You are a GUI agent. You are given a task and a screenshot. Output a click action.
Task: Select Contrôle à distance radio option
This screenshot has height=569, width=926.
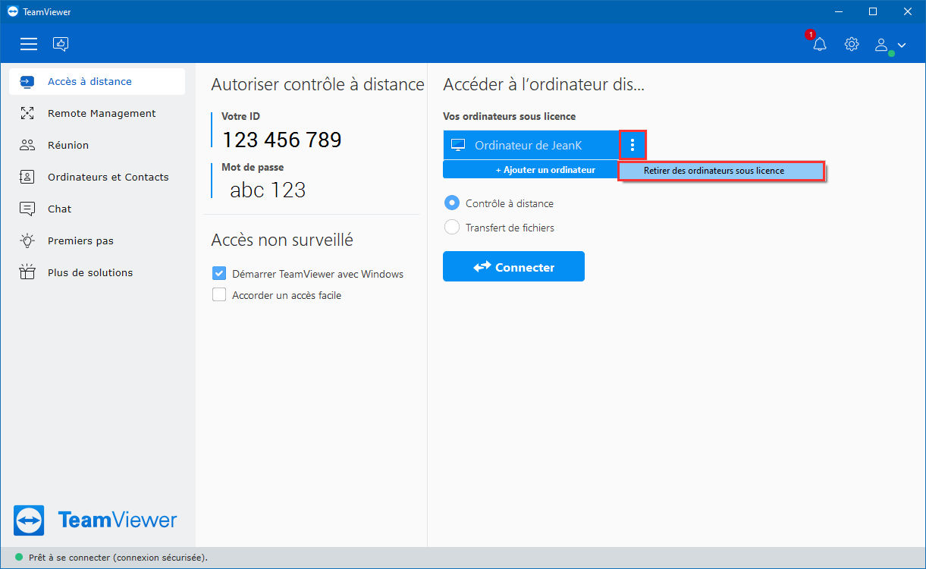tap(451, 203)
